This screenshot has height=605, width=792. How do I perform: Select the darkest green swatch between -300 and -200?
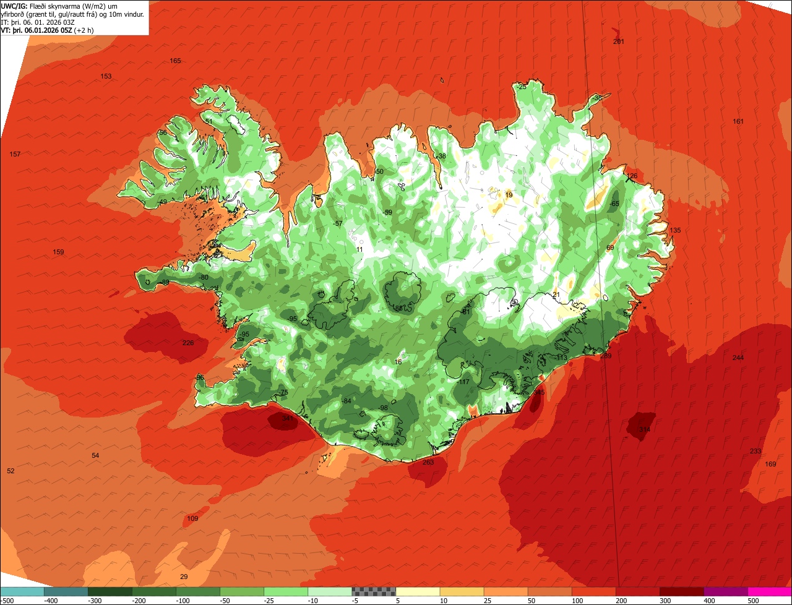coord(110,591)
